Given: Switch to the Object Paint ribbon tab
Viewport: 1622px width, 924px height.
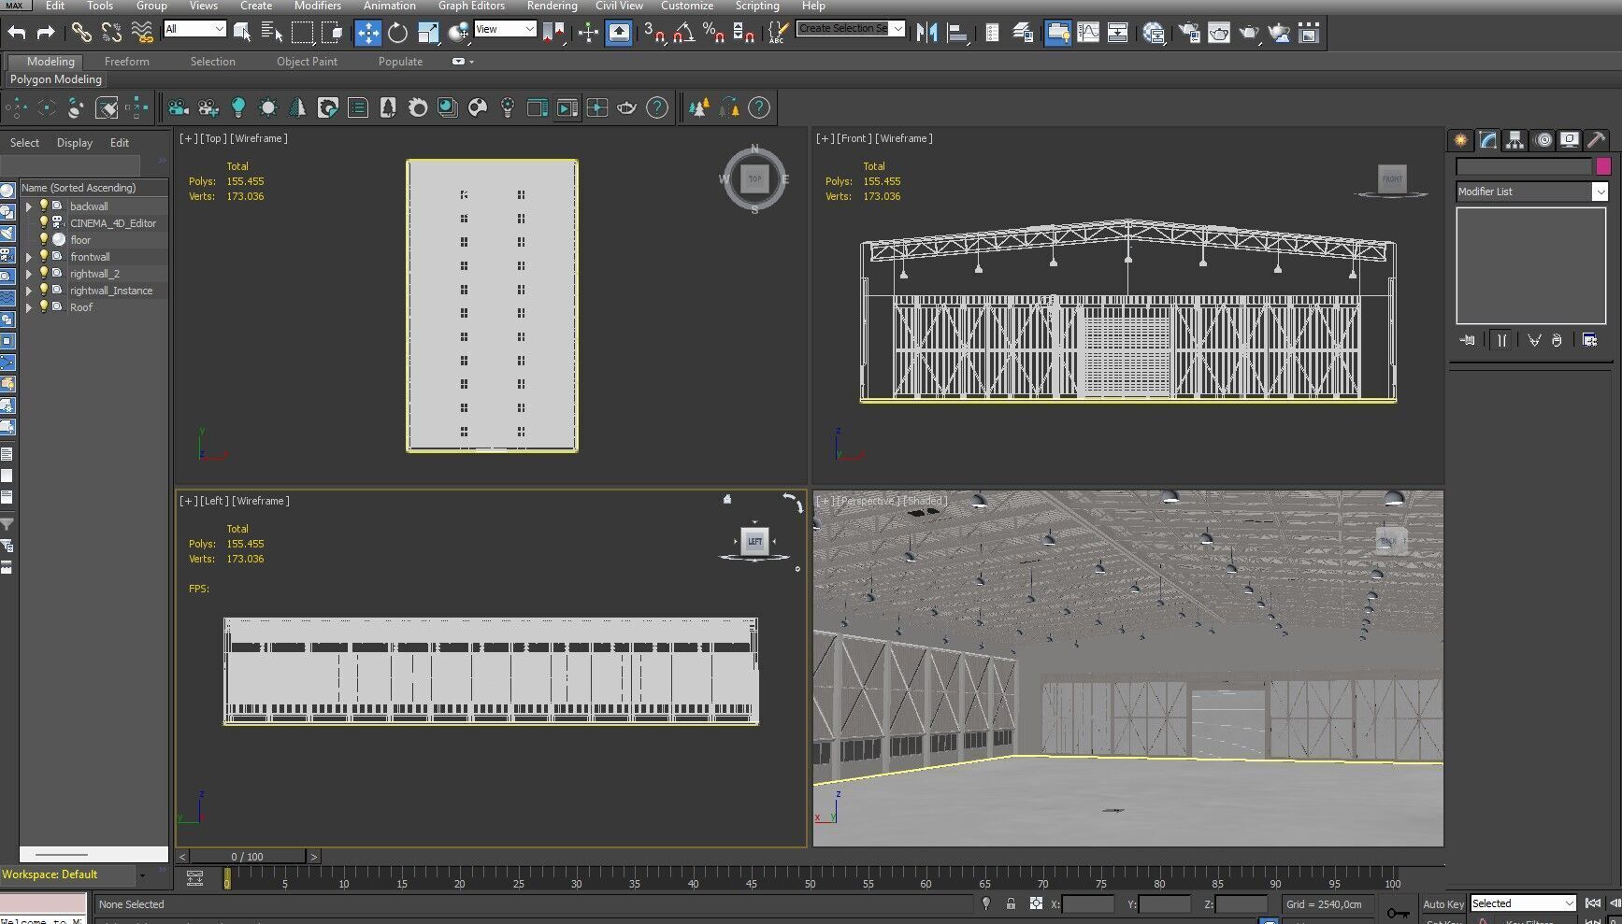Looking at the screenshot, I should (307, 62).
